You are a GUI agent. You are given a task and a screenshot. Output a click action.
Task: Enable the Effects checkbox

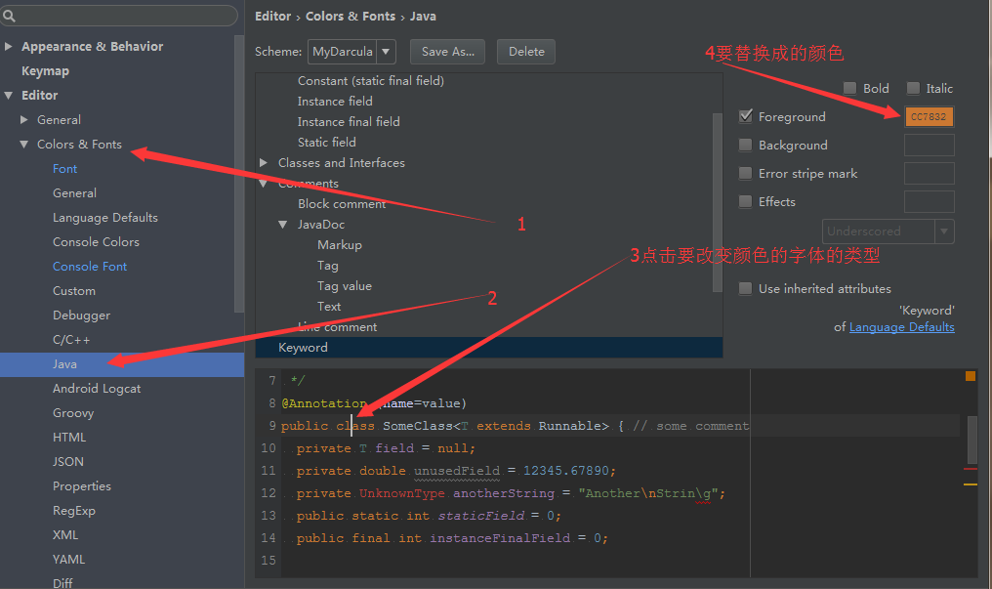coord(745,202)
